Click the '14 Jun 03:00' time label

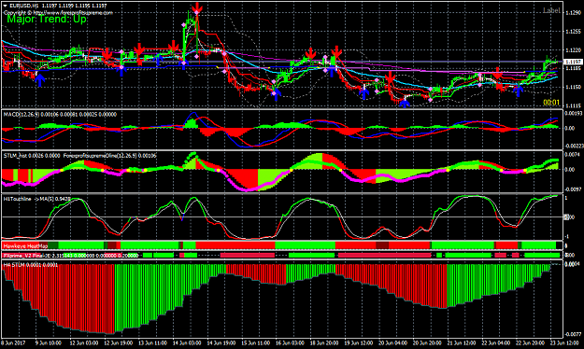click(x=187, y=342)
